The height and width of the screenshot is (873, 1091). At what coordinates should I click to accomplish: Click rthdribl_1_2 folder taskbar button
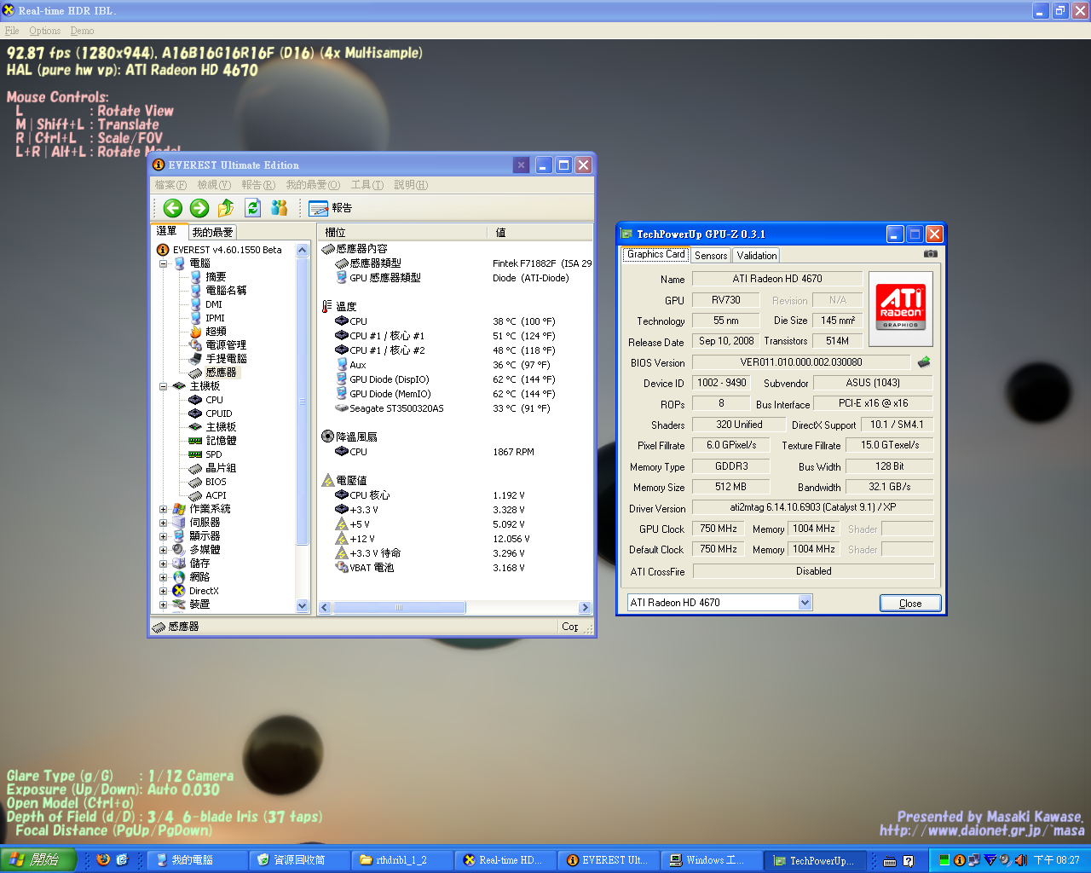click(402, 860)
